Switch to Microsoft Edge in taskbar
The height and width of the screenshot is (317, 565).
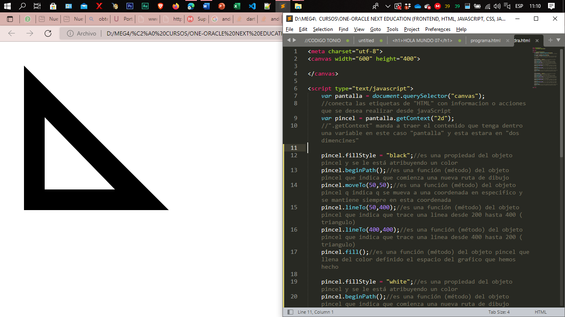click(191, 6)
